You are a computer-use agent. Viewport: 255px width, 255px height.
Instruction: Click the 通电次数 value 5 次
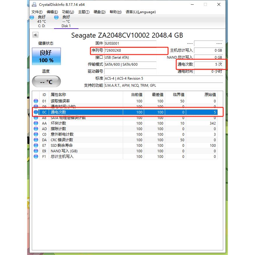[209, 64]
